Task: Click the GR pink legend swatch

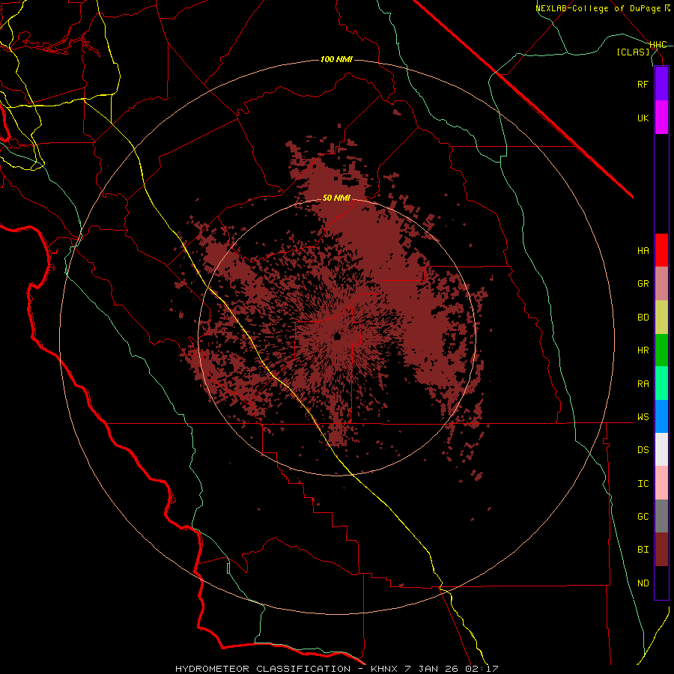Action: point(661,284)
